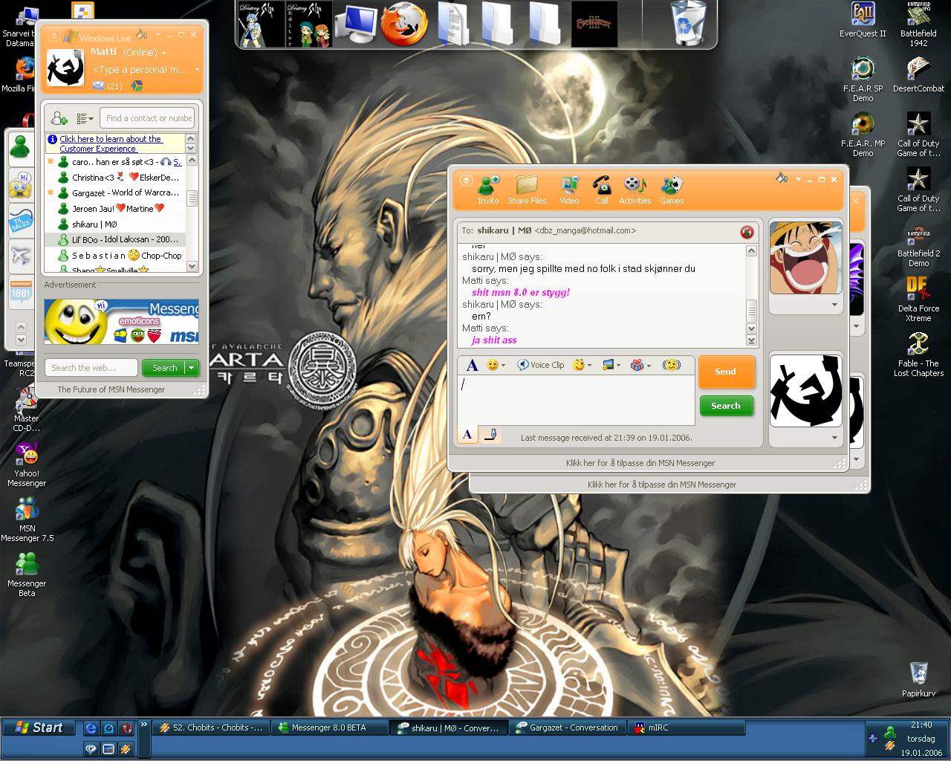Screen dimensions: 951x761
Task: Open the Games icon in conversation toolbar
Action: pos(672,190)
